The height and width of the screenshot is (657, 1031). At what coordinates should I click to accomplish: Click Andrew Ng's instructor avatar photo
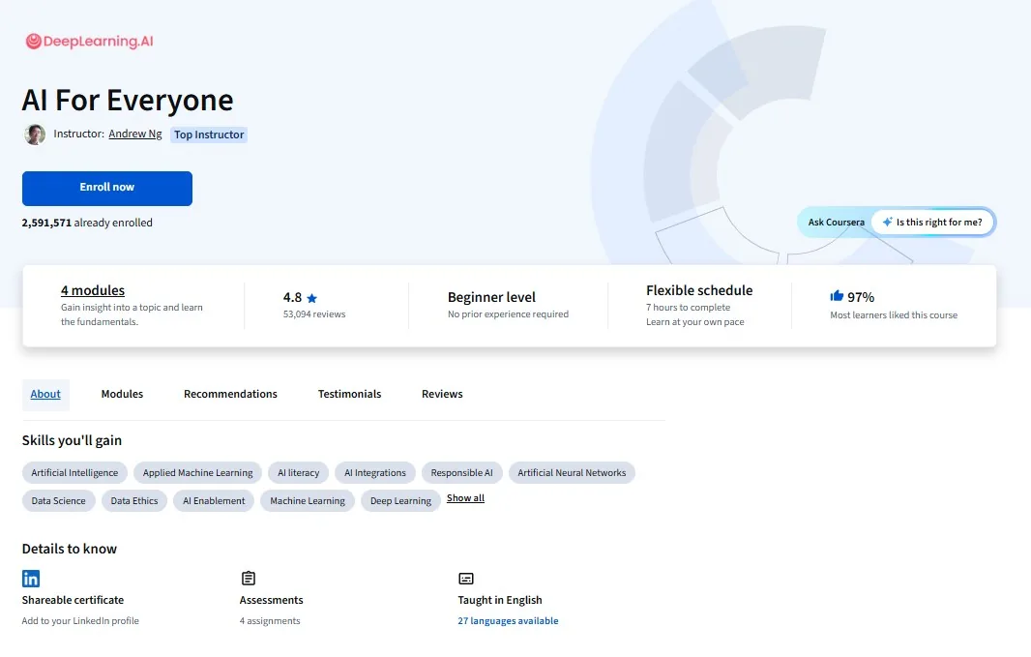click(35, 134)
